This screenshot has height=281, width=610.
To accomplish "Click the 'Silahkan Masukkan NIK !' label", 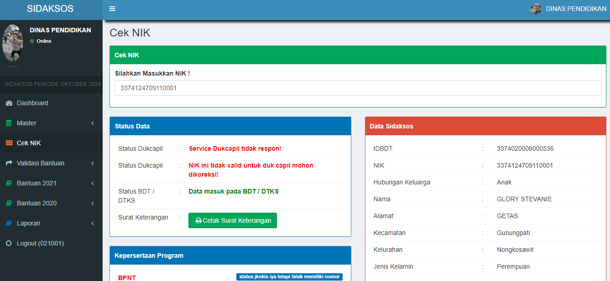I will pyautogui.click(x=152, y=73).
